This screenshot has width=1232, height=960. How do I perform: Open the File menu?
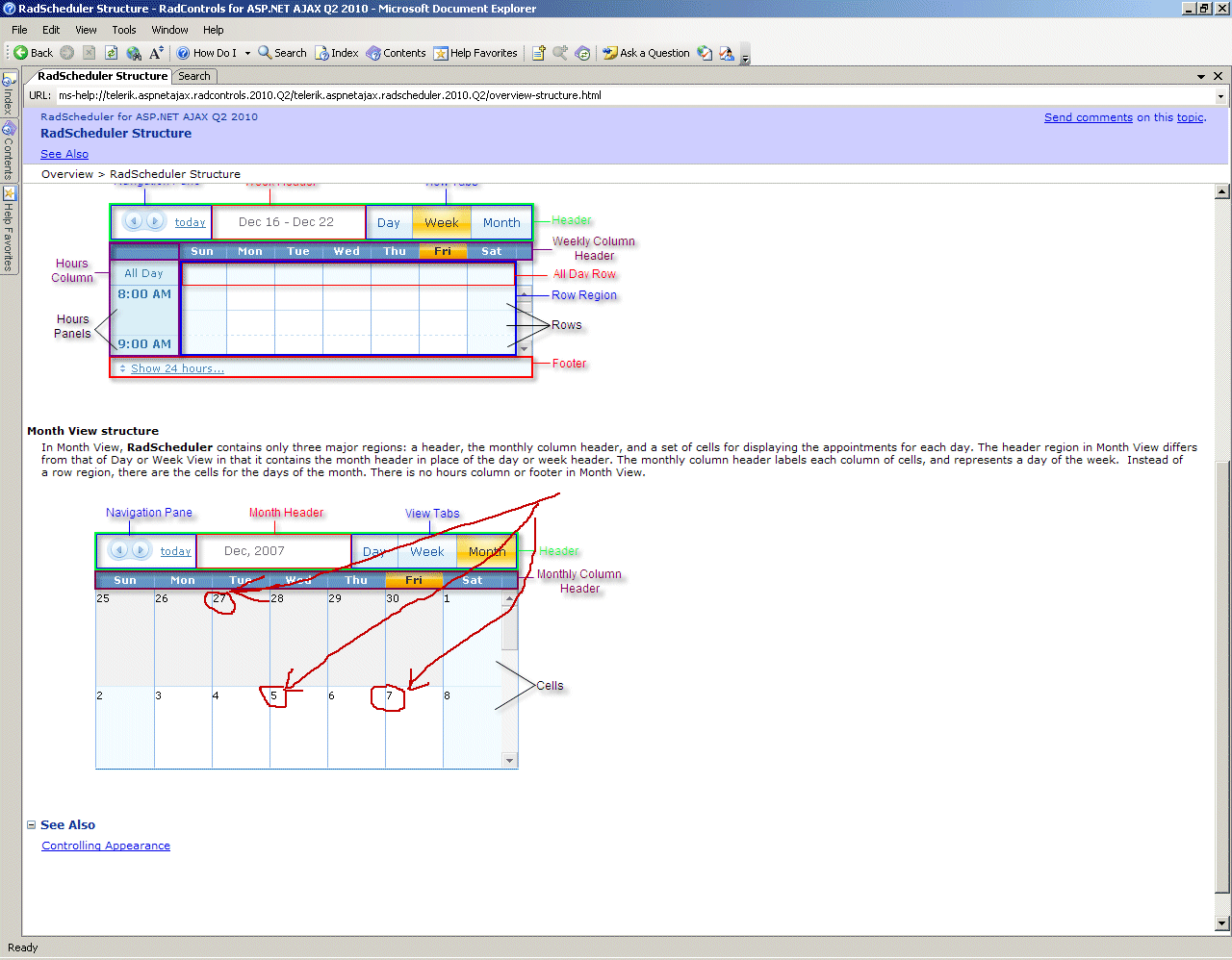pyautogui.click(x=19, y=30)
